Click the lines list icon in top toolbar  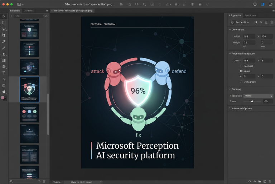[200, 4]
